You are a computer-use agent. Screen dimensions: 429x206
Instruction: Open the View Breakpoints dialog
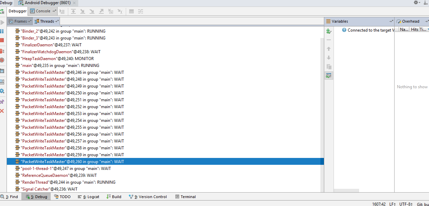[3, 51]
